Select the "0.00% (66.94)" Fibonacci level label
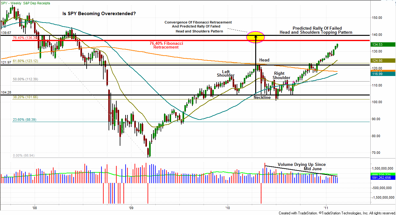Image resolution: width=396 pixels, height=215 pixels. tap(24, 156)
